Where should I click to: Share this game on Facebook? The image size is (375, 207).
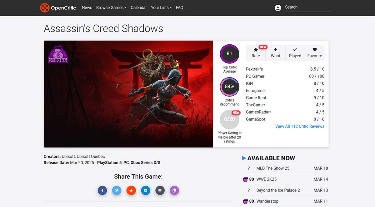click(102, 190)
